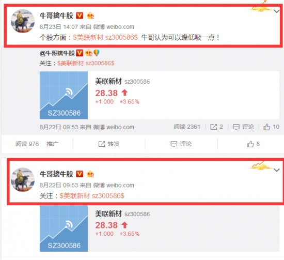Screen dimensions: 284x260
Task: Open the SZ300586 stock chart card thumbnail
Action: click(64, 95)
